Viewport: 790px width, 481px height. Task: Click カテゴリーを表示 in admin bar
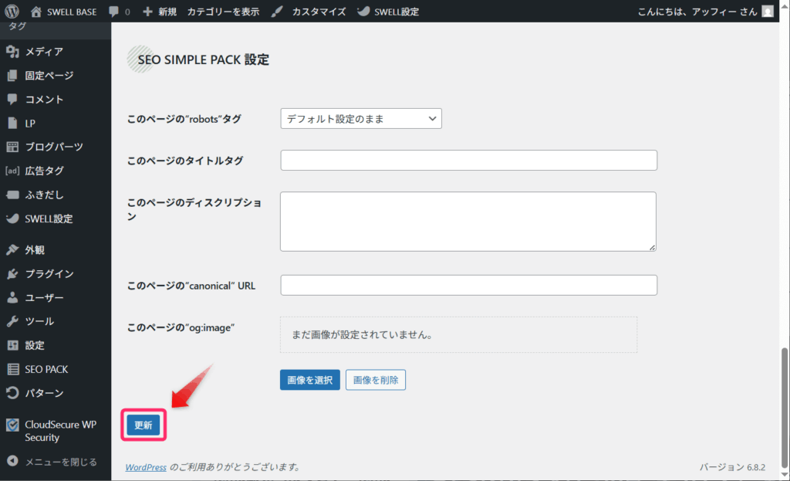click(x=223, y=11)
